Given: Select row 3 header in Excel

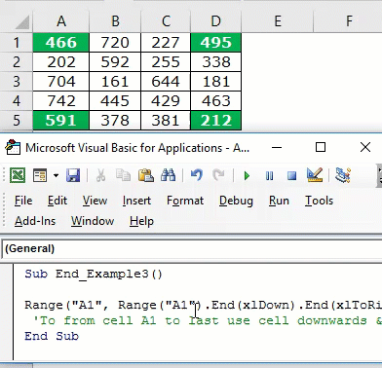Looking at the screenshot, I should point(17,82).
